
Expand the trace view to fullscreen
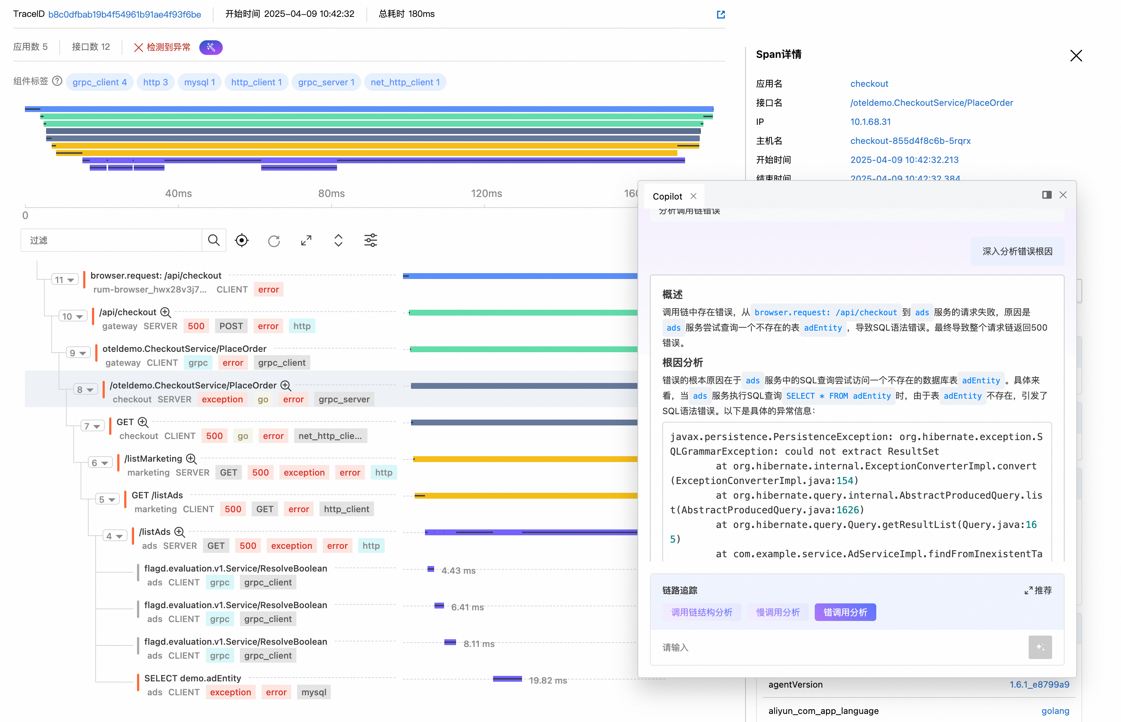pos(306,241)
